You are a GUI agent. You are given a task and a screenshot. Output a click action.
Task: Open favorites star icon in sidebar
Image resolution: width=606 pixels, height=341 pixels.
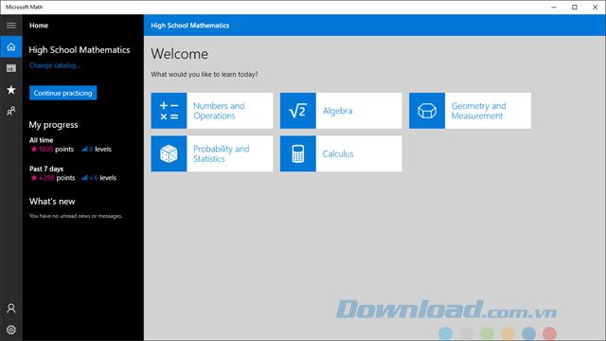point(10,90)
